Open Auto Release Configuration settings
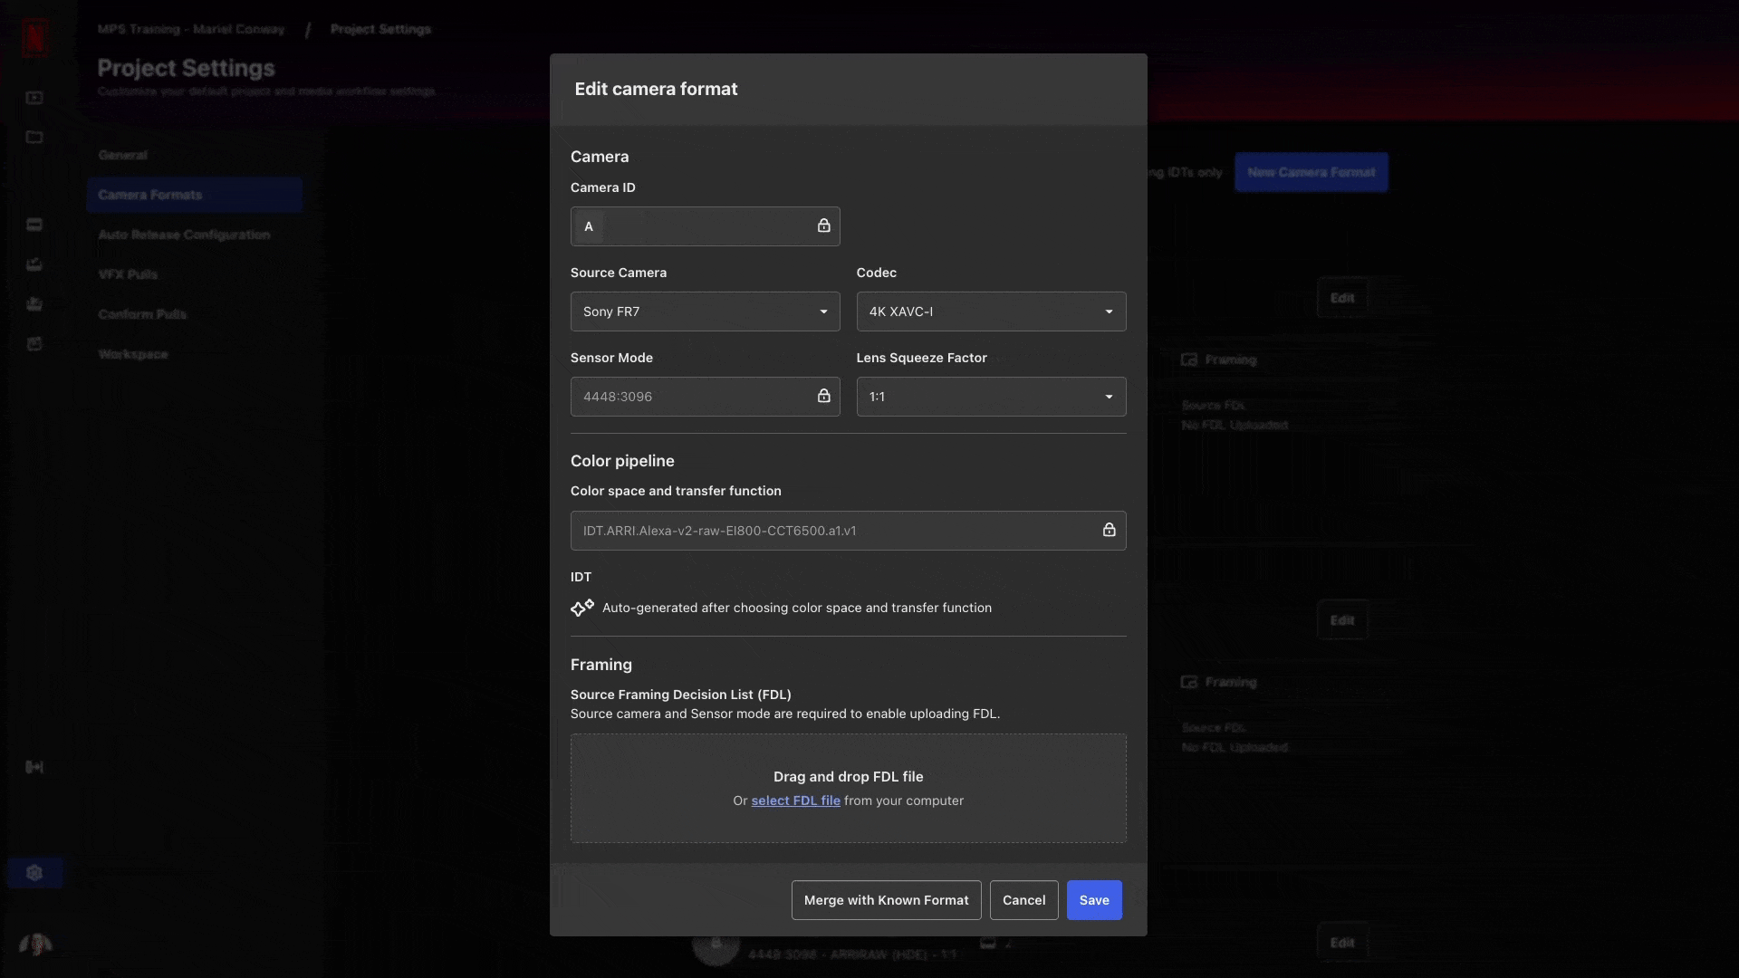This screenshot has height=978, width=1739. point(184,235)
